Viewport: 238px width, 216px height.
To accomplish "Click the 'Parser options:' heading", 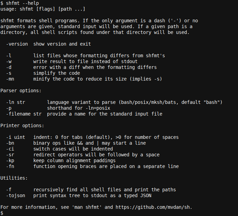I will pyautogui.click(x=21, y=91).
